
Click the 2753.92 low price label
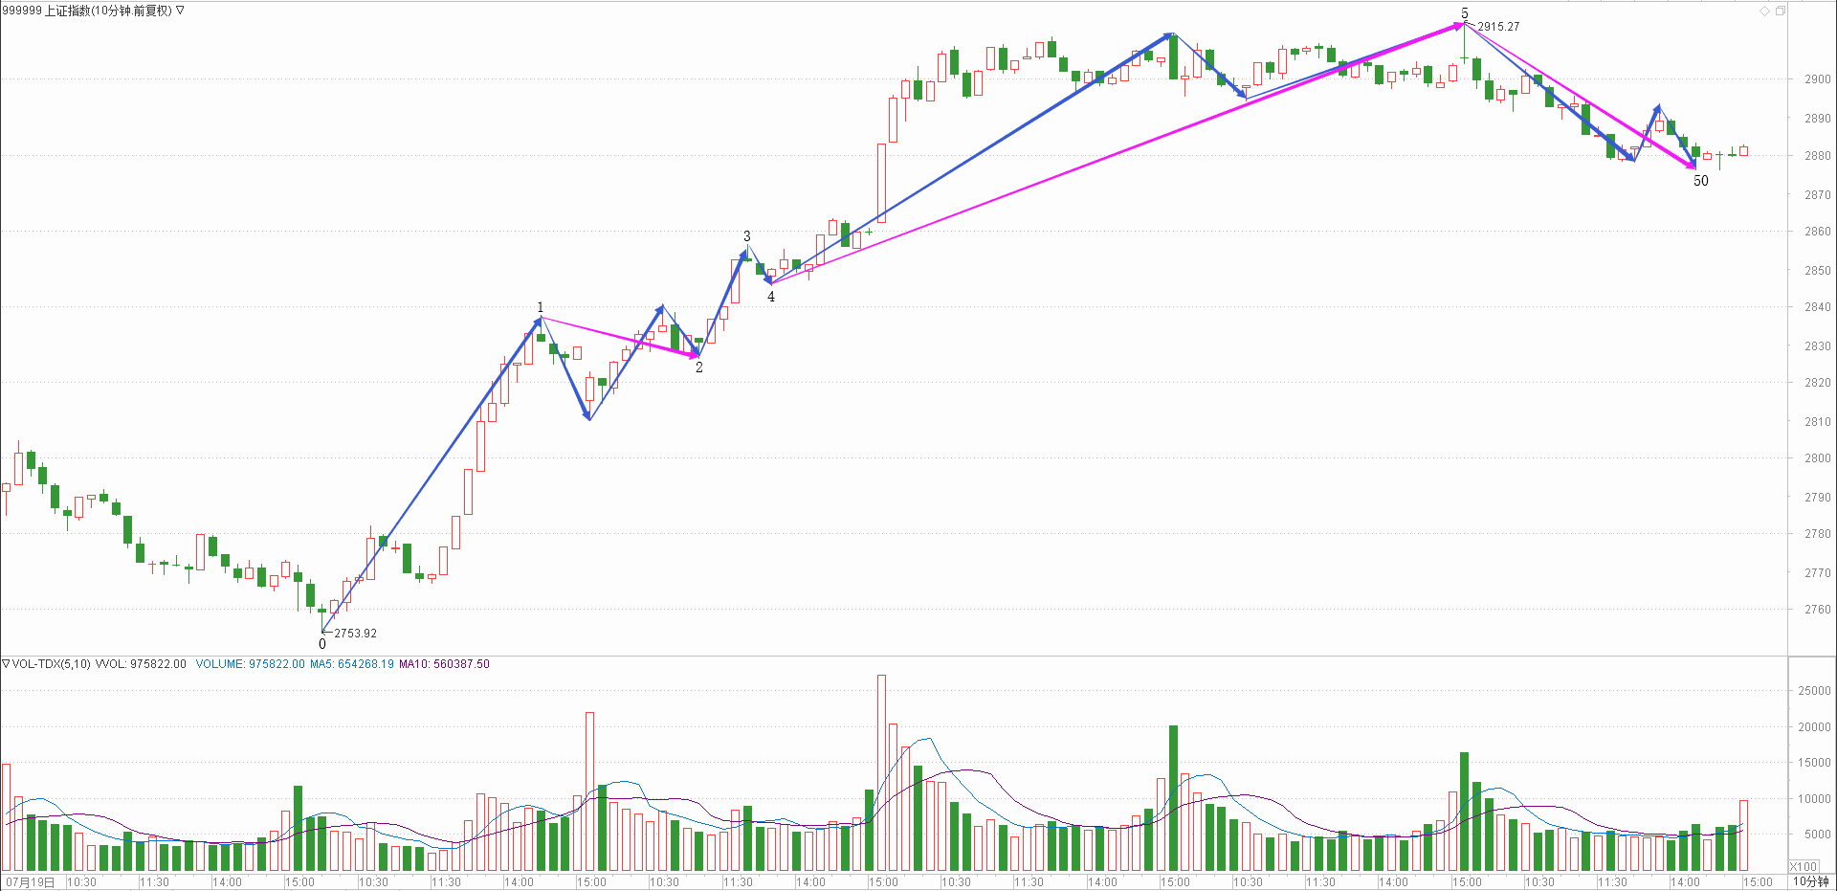tap(355, 634)
